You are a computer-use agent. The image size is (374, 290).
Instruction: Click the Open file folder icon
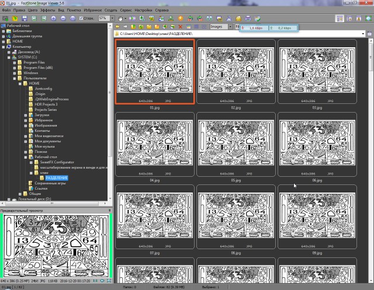(x=15, y=18)
